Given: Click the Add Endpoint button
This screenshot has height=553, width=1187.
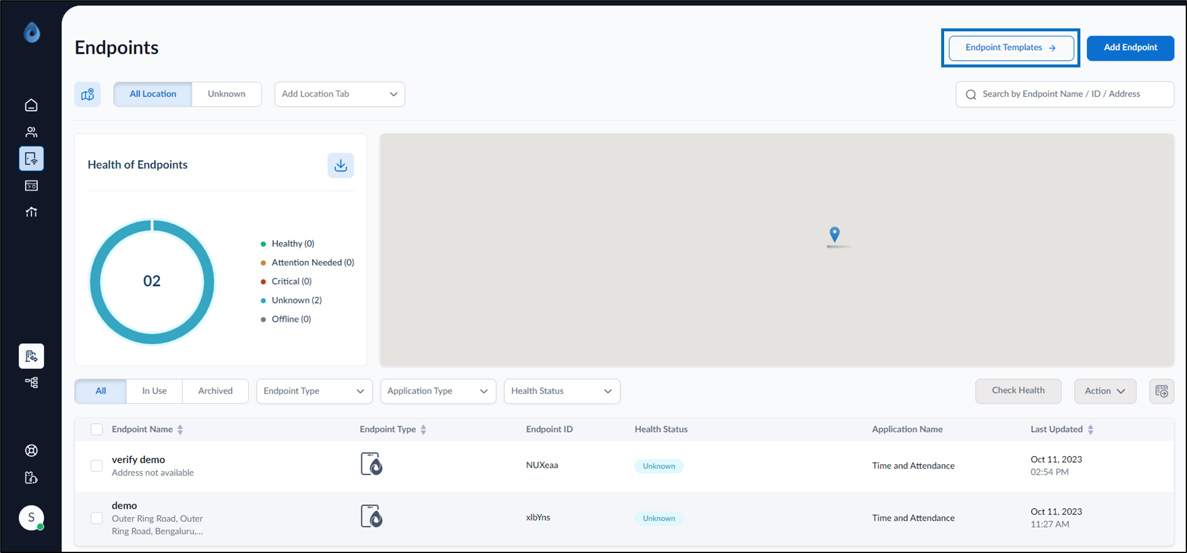Looking at the screenshot, I should coord(1130,48).
